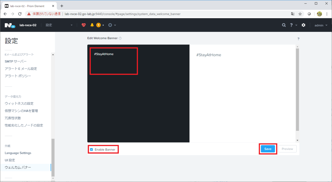Click the insecure connection warning icon
Viewport: 332px width, 182px height.
(29, 14)
